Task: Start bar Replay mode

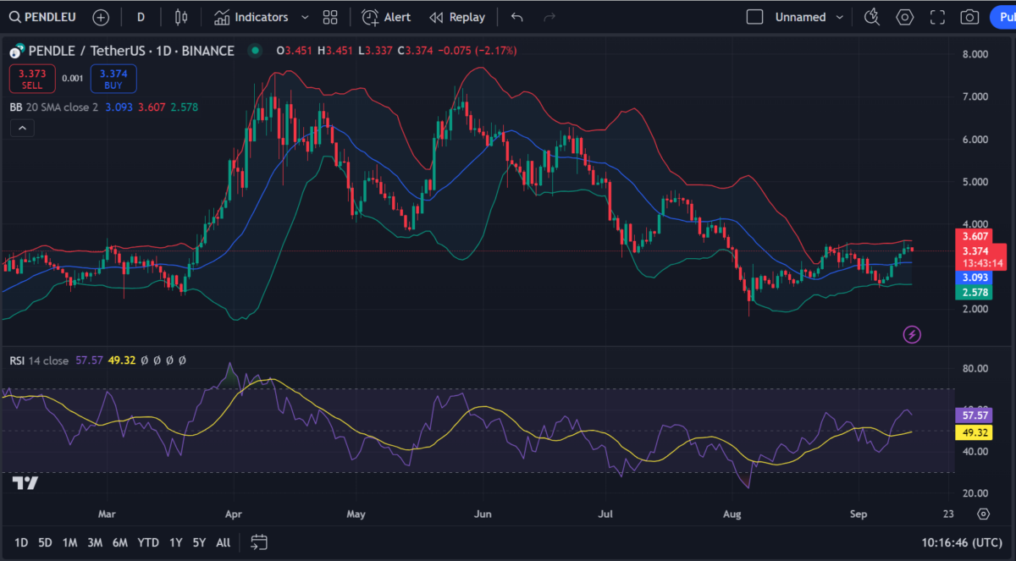Action: [x=457, y=17]
